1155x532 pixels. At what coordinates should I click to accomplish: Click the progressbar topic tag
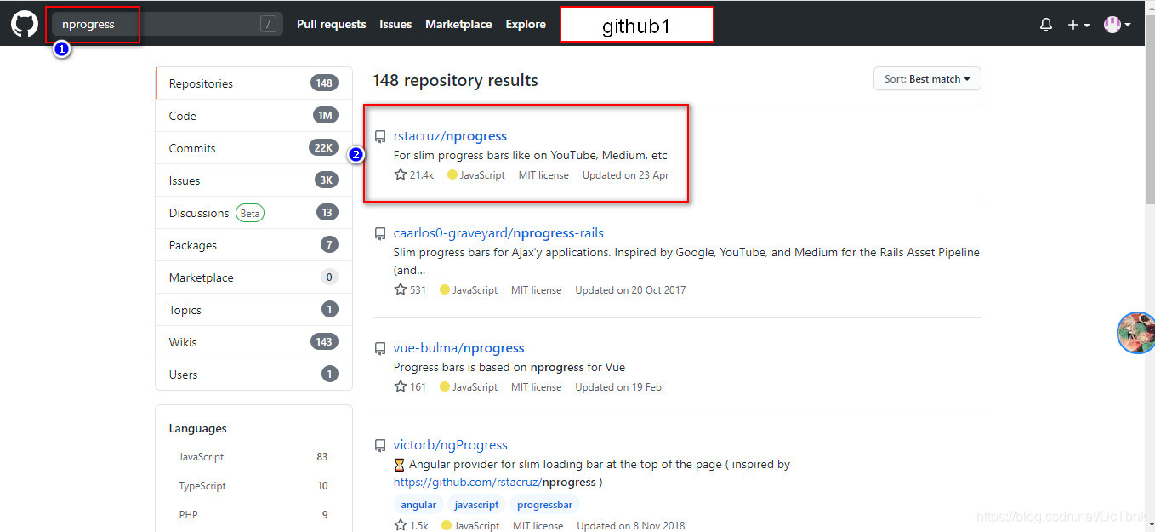tap(544, 505)
